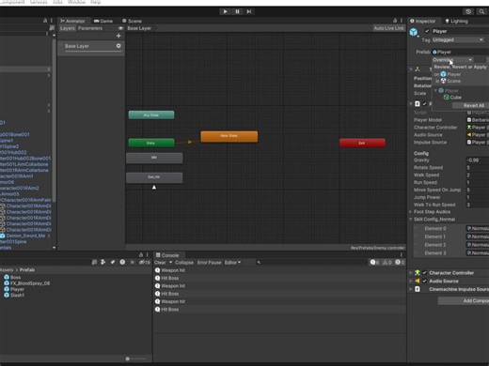The width and height of the screenshot is (489, 366).
Task: Open the undo history icon
Action: point(468,11)
